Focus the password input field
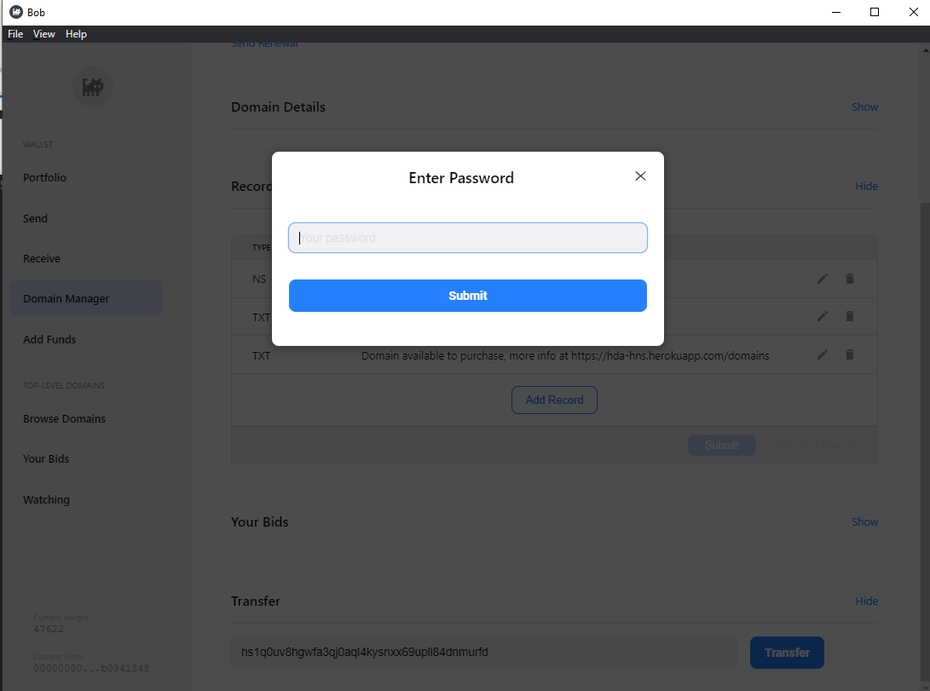 click(468, 238)
